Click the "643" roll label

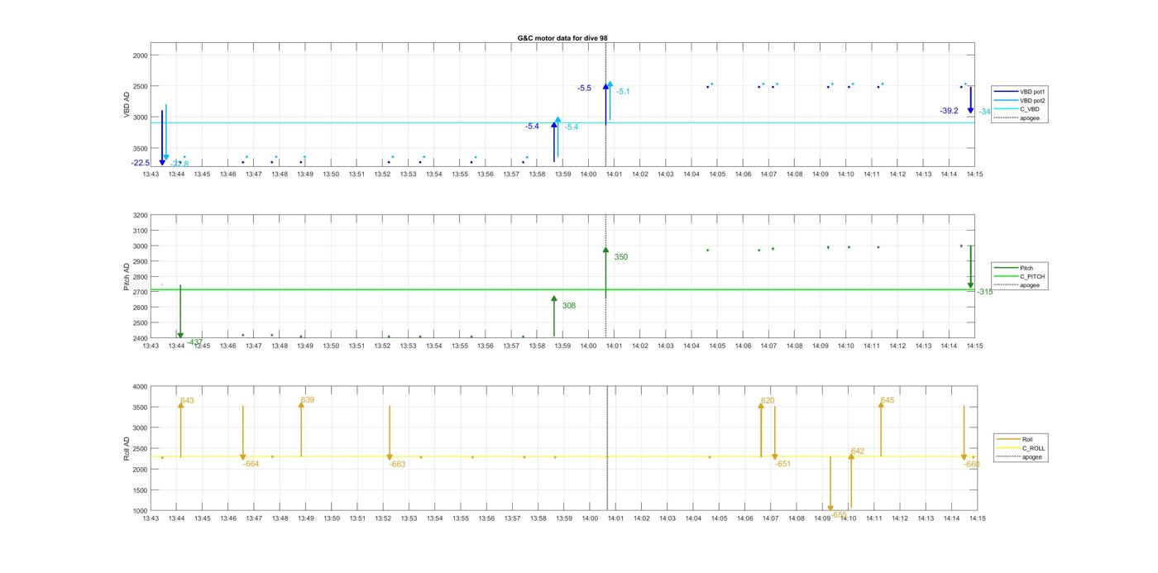click(x=187, y=400)
